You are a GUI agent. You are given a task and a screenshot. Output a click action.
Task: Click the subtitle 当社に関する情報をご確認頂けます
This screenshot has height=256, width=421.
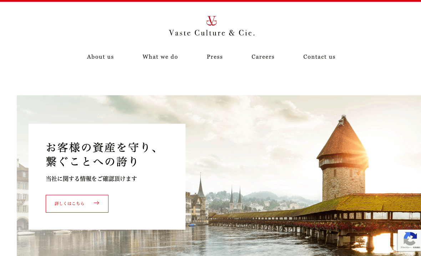91,178
